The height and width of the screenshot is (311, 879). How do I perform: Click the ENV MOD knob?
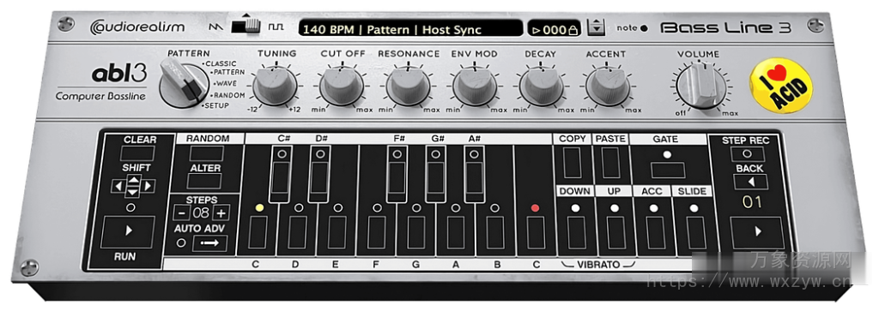475,86
